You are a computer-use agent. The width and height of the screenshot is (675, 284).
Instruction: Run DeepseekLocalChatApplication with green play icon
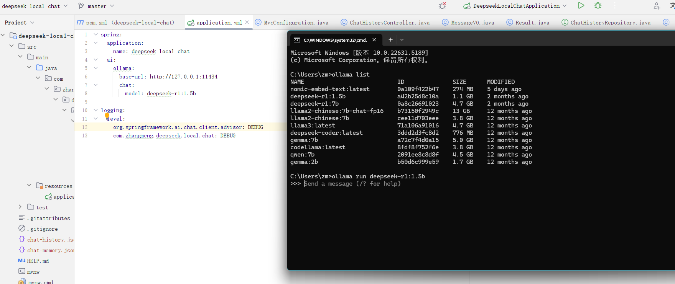tap(581, 5)
